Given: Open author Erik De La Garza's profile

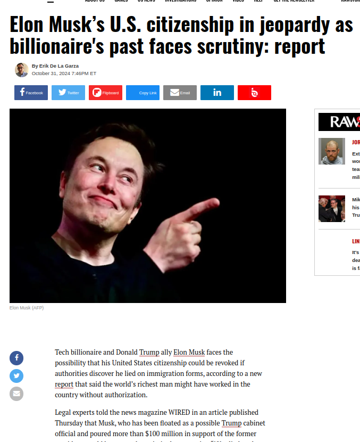Looking at the screenshot, I should 59,66.
